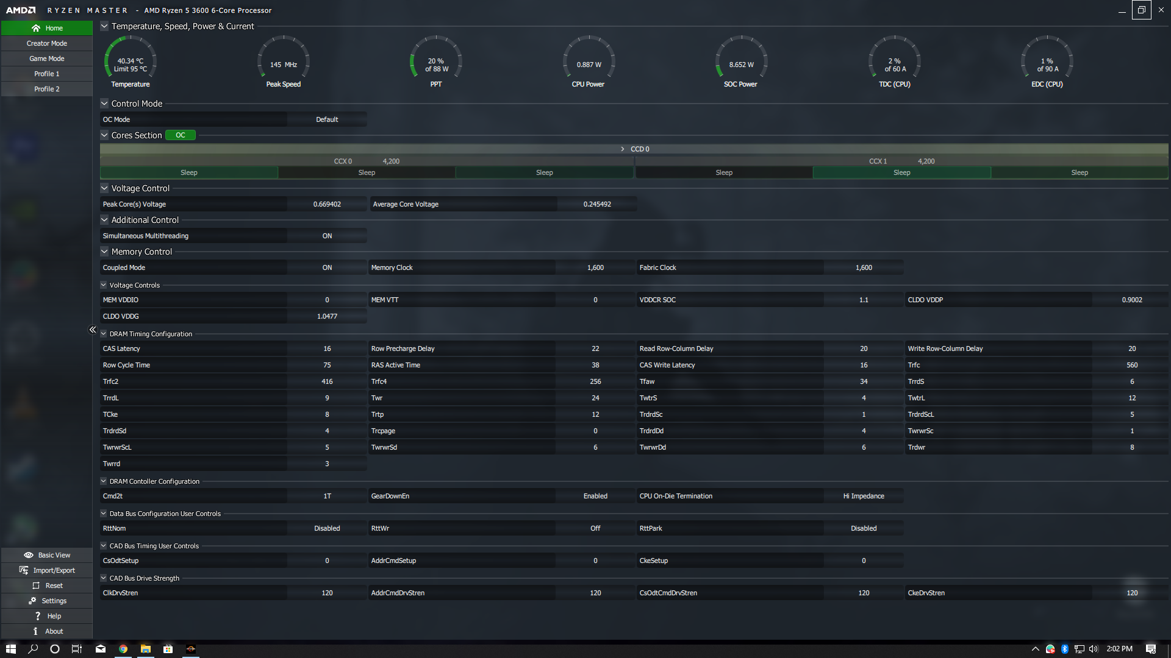This screenshot has width=1171, height=658.
Task: Click the Reset button
Action: [47, 585]
